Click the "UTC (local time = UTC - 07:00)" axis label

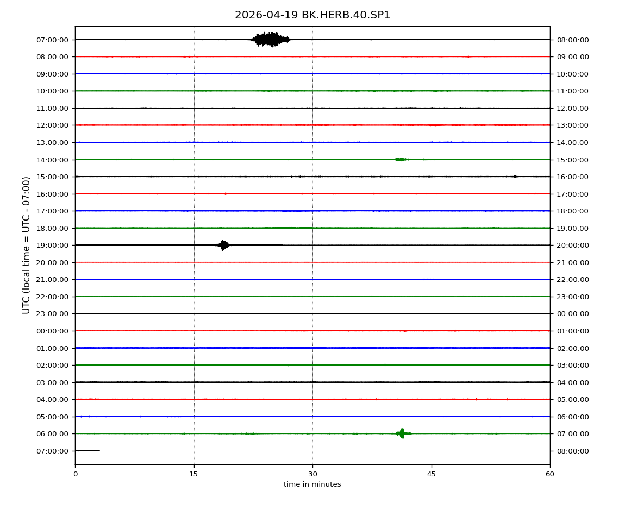click(27, 245)
